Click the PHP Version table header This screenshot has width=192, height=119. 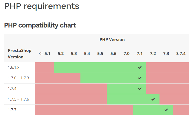point(112,40)
